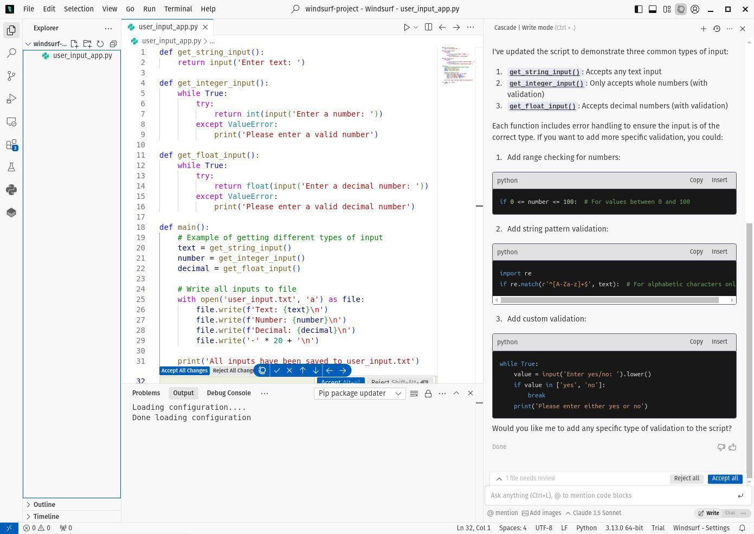Select the Source Control icon
Screen dimensions: 754x534
[x=11, y=75]
